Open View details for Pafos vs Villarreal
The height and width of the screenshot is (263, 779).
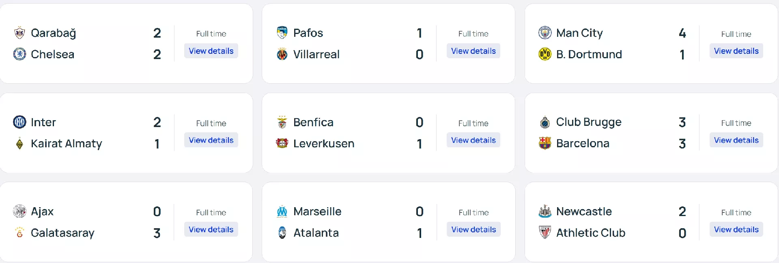click(x=473, y=51)
